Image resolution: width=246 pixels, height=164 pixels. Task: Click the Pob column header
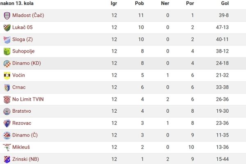tap(139, 3)
